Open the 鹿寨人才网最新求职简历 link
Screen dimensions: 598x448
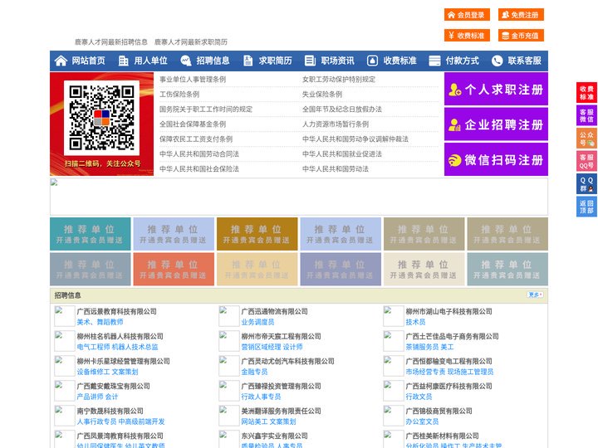[191, 42]
